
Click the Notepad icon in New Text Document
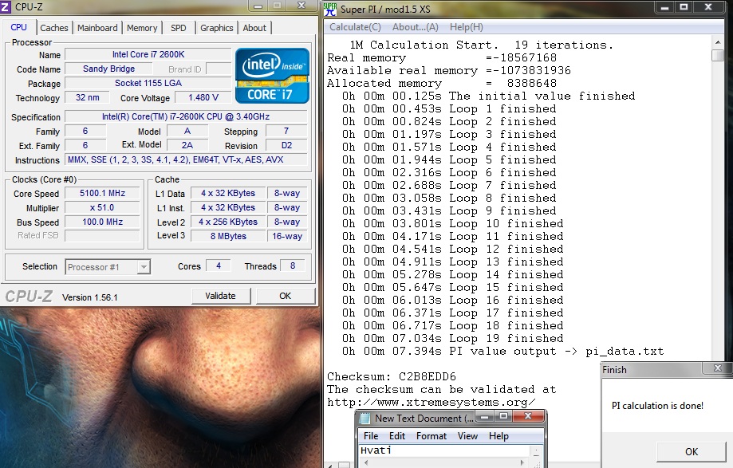coord(365,418)
